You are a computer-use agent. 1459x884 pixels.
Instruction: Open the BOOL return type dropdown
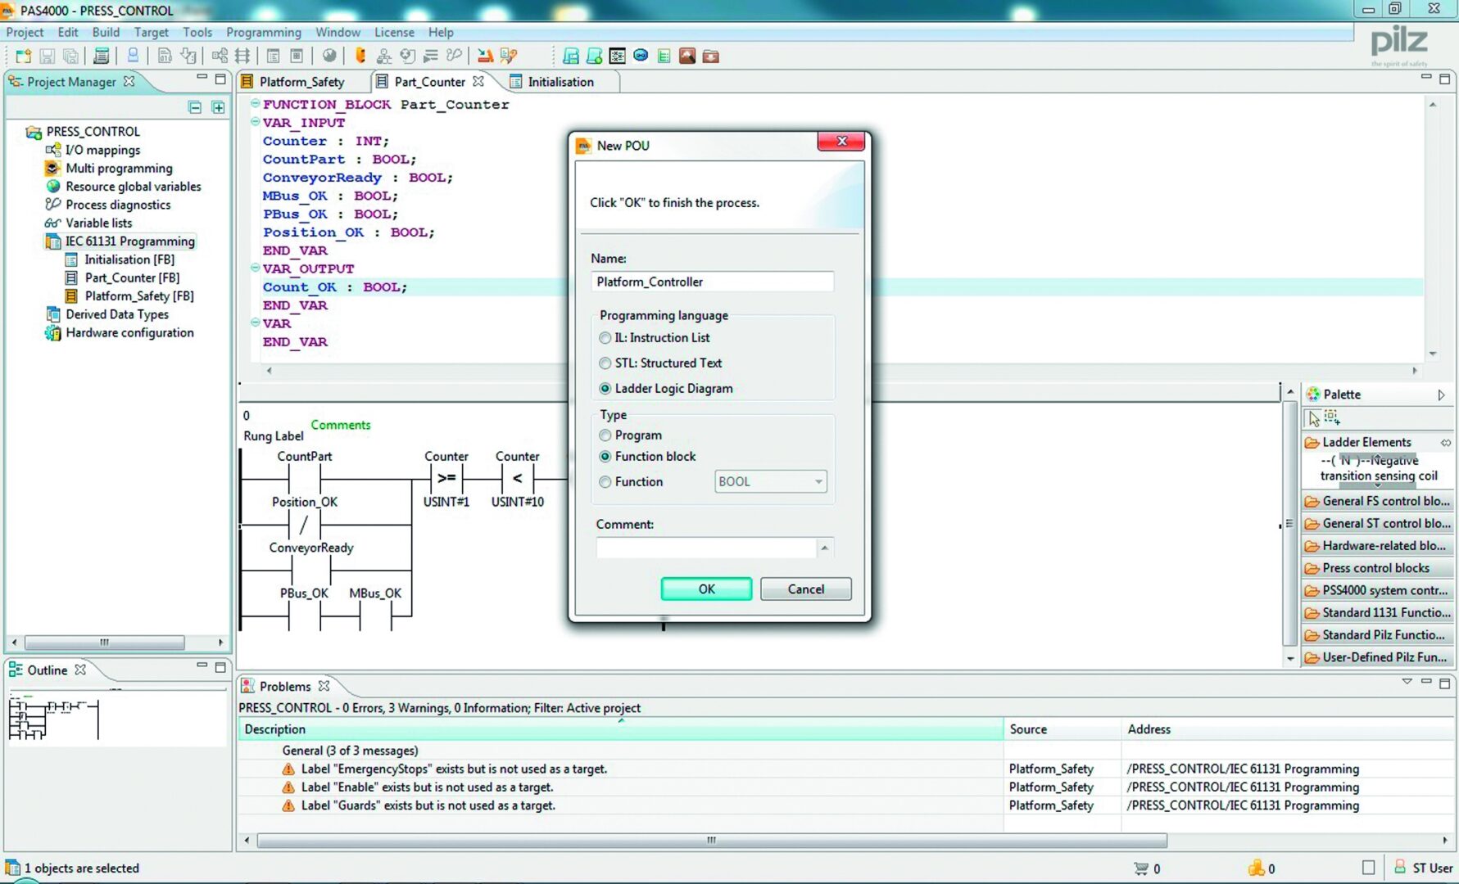[770, 481]
